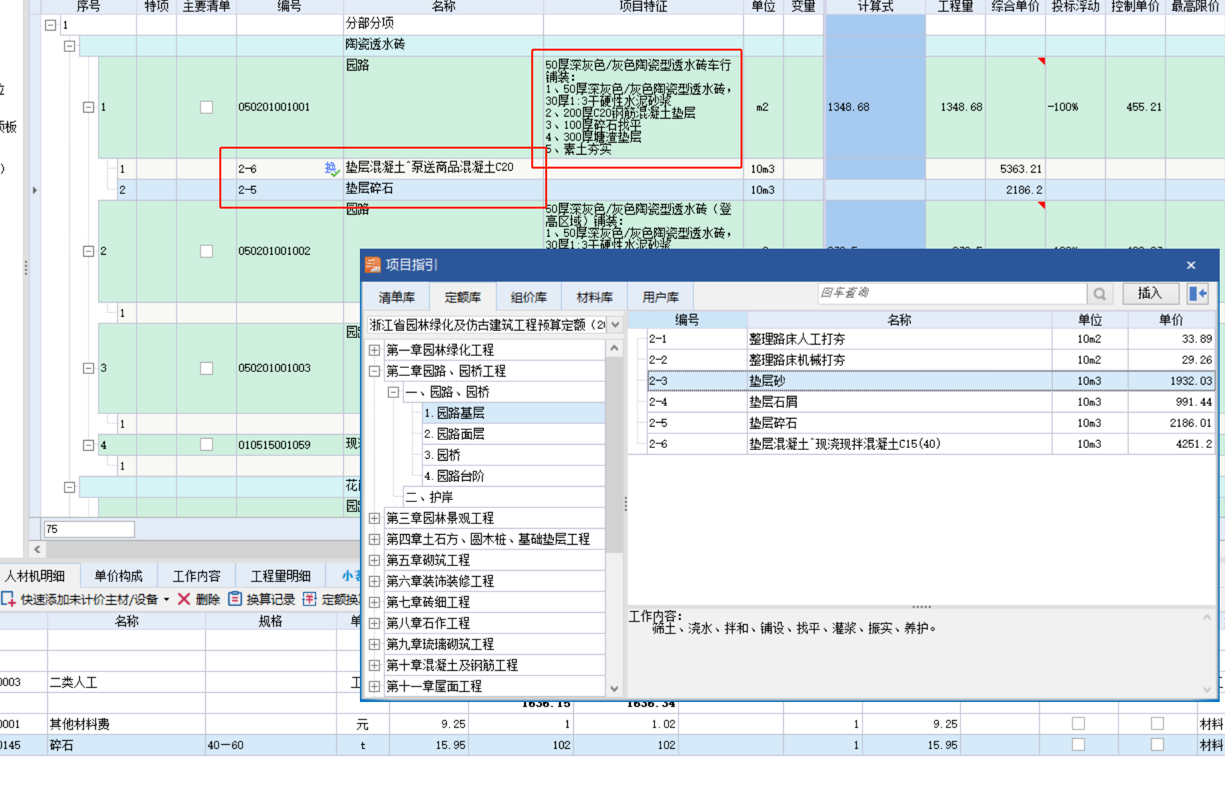Image resolution: width=1225 pixels, height=808 pixels.
Task: Select main-table cell 垫层混凝土 泵送商品混凝土C20
Action: click(443, 168)
